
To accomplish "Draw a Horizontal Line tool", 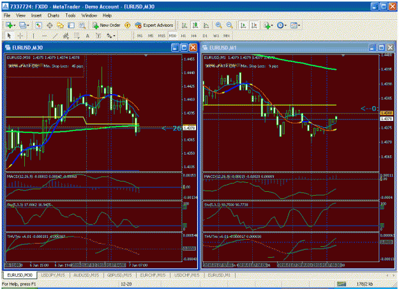I will pos(44,36).
